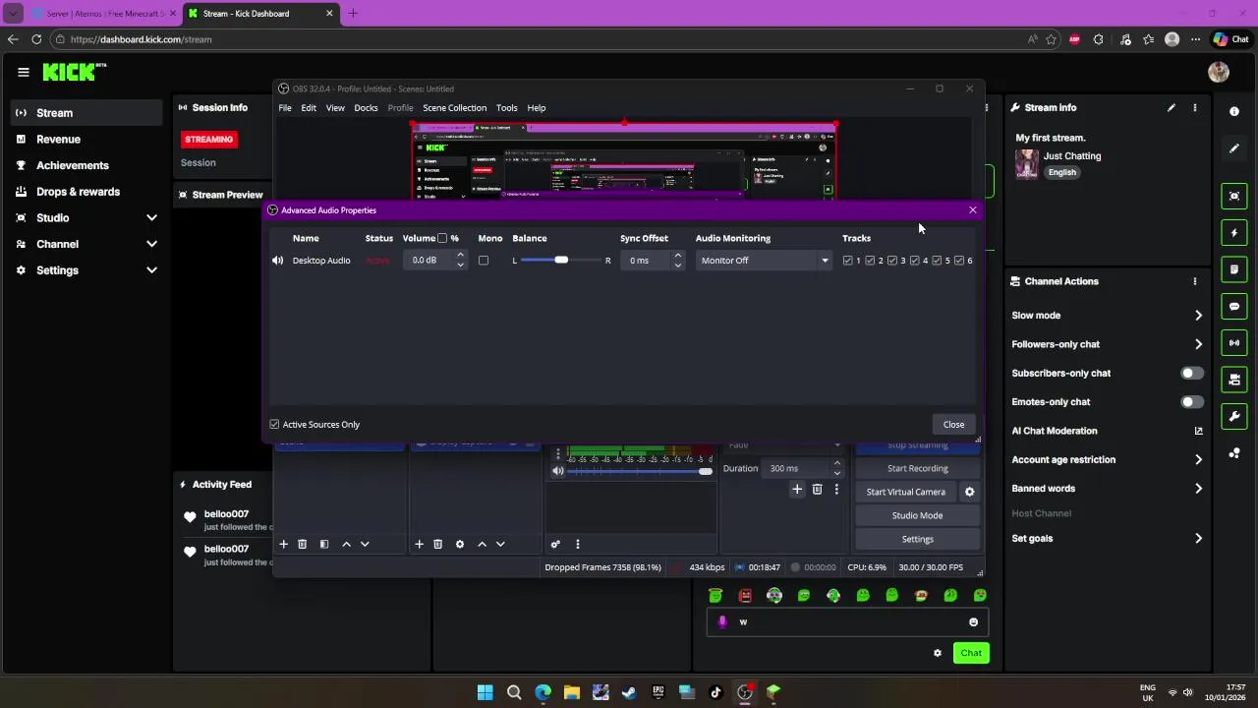Screen dimensions: 1258x708
Task: Open Stream info three-dot options
Action: pyautogui.click(x=1195, y=108)
